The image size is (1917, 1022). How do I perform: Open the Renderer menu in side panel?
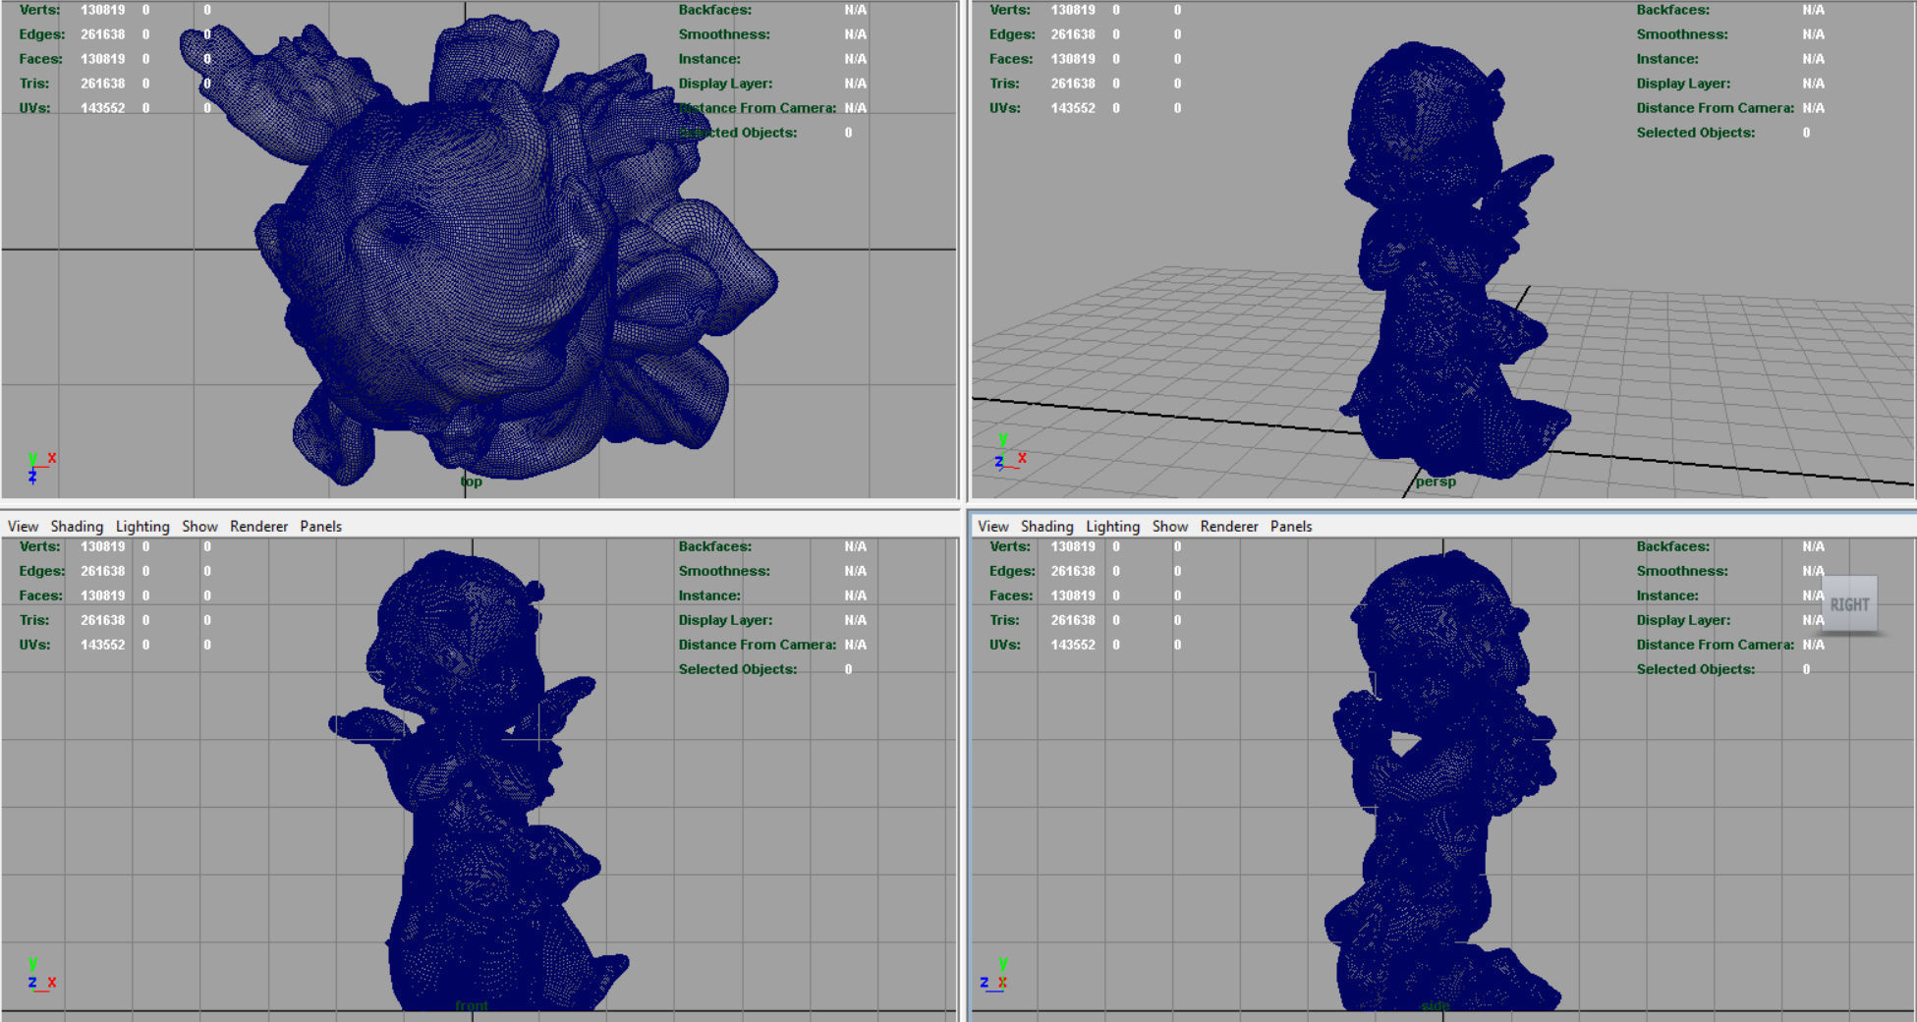(x=1228, y=526)
